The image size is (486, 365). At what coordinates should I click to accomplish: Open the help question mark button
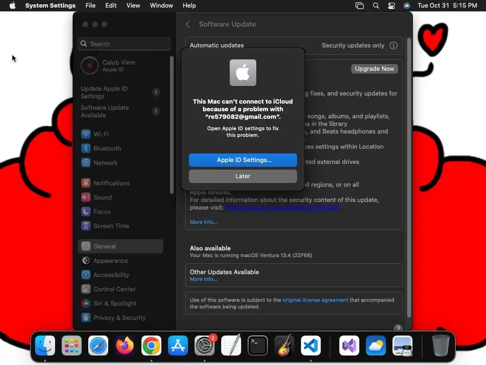tap(398, 328)
